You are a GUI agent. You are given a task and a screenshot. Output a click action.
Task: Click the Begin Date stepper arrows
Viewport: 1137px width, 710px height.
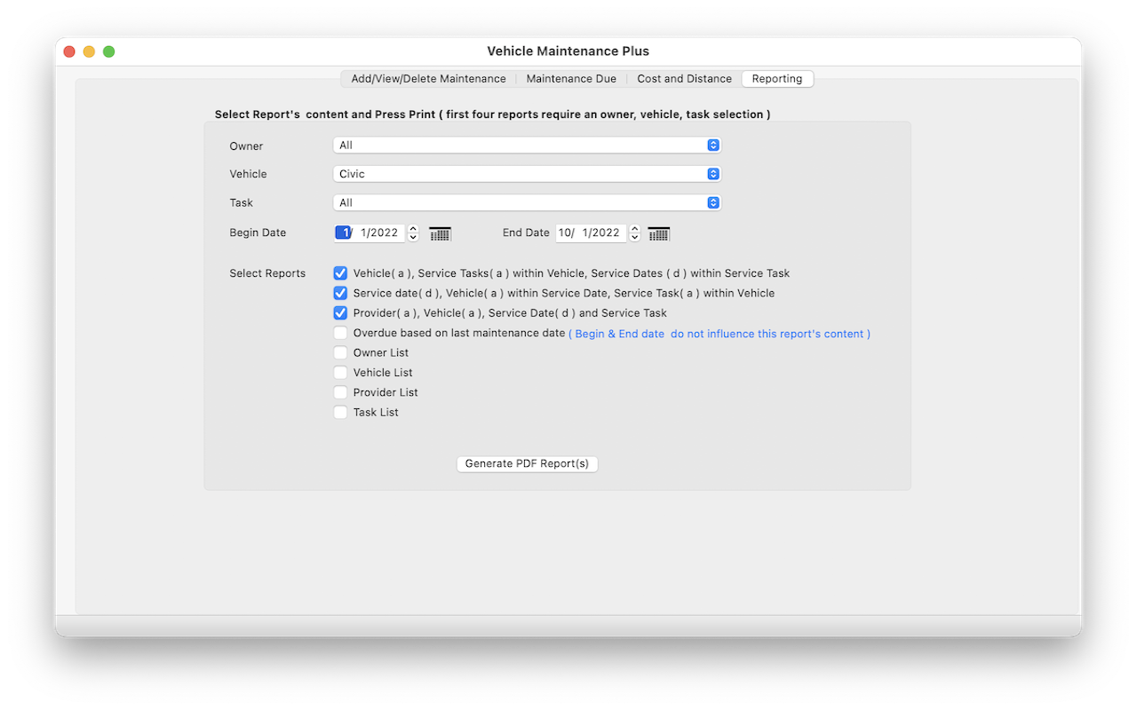tap(413, 233)
